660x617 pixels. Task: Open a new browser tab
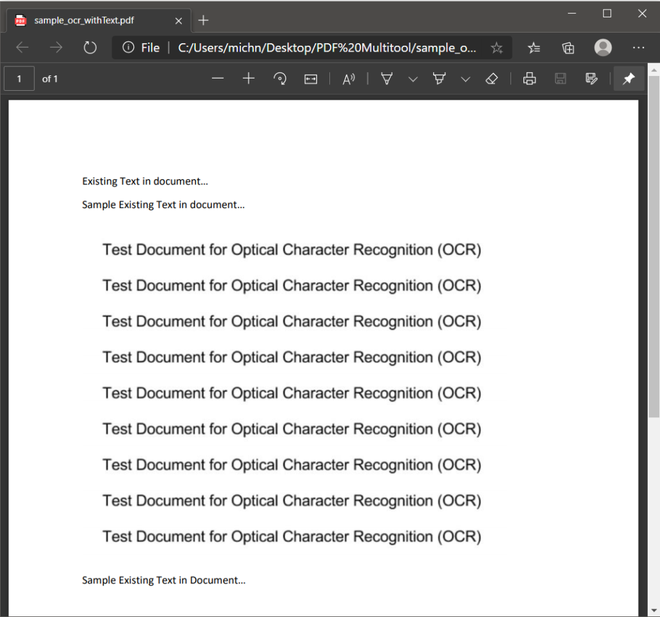coord(203,20)
